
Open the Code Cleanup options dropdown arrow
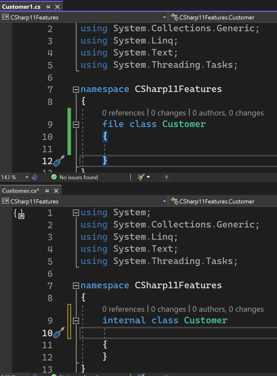tap(148, 177)
